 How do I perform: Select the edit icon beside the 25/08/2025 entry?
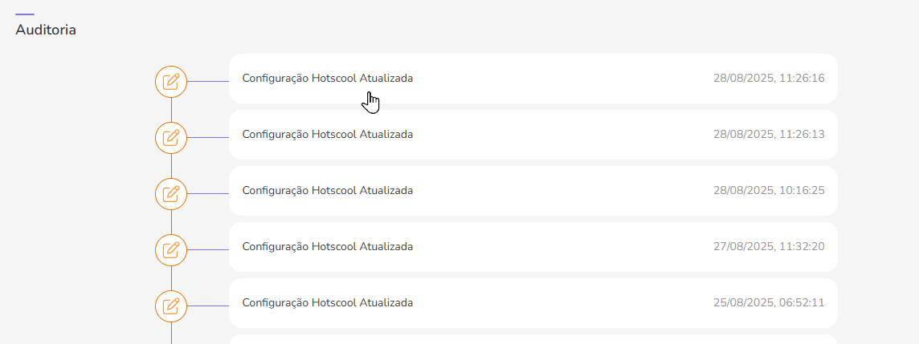(x=171, y=306)
